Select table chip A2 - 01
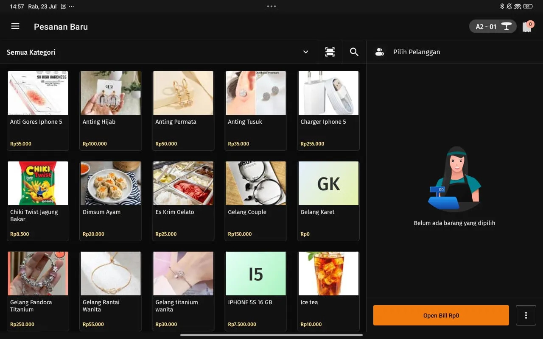Viewport: 543px width, 339px height. click(487, 27)
